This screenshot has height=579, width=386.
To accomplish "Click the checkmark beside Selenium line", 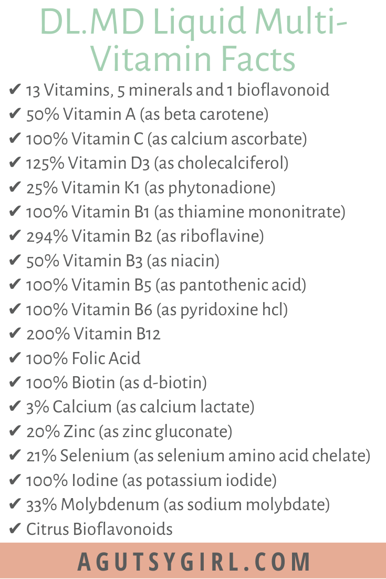I will click(14, 455).
